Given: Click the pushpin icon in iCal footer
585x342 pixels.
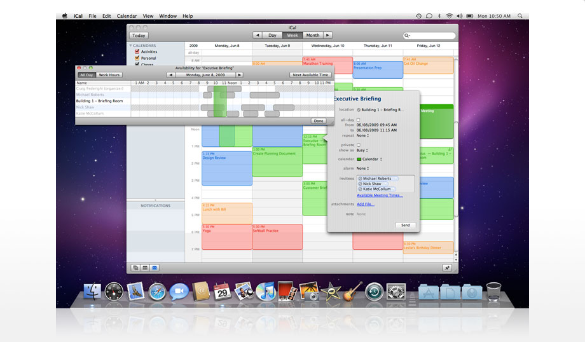Looking at the screenshot, I should [x=447, y=268].
